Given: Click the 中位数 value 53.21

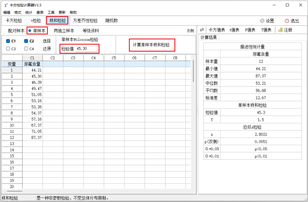Looking at the screenshot, I should click(261, 83).
